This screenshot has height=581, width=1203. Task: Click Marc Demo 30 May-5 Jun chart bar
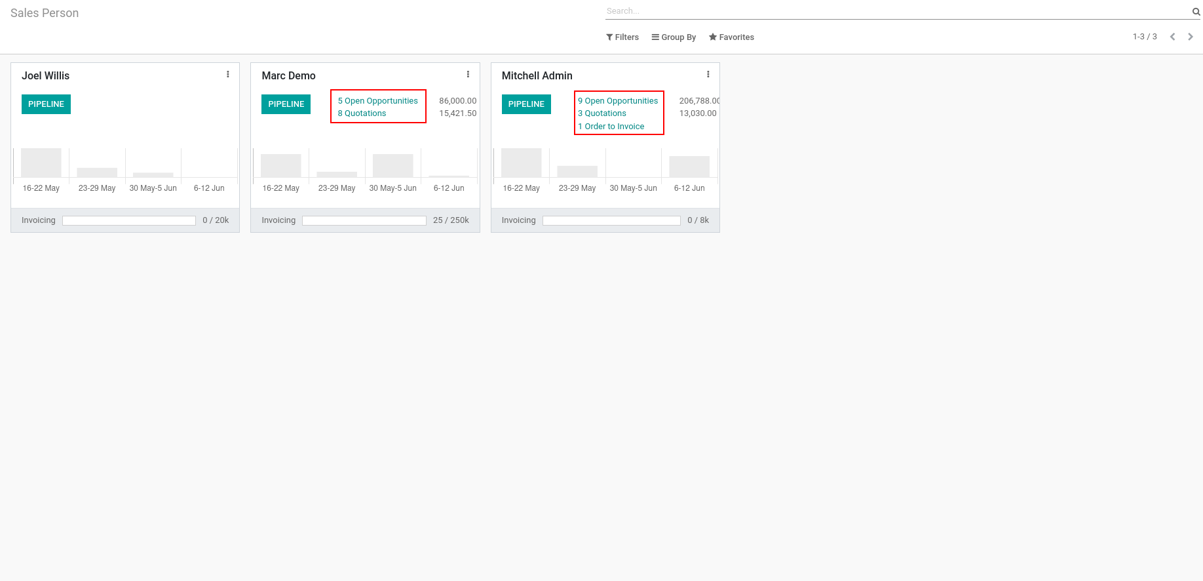tap(393, 165)
